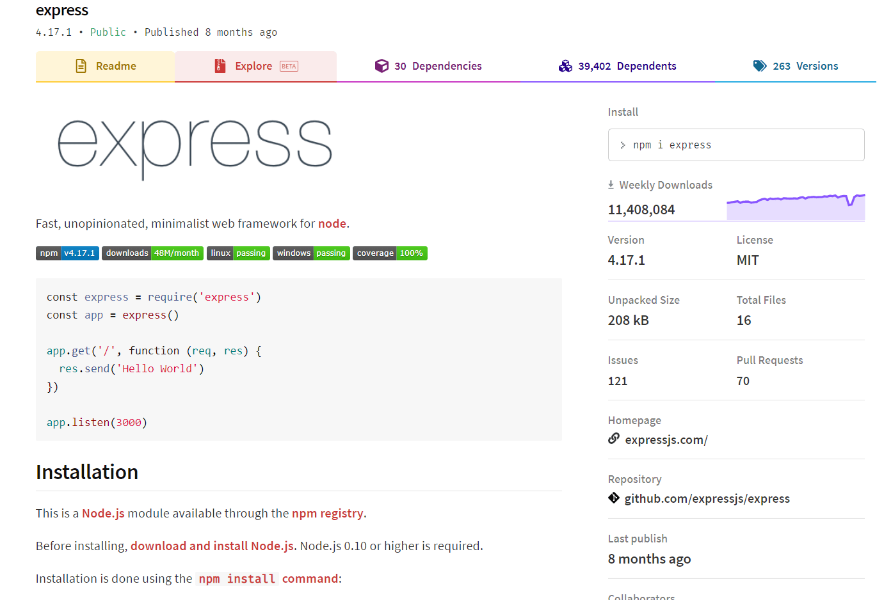The image size is (884, 600).
Task: Click the download and install Node.js link
Action: coord(212,546)
